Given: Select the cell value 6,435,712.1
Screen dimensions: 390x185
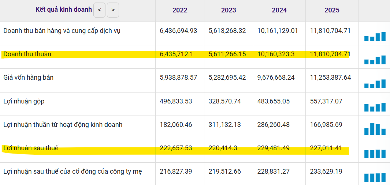Looking at the screenshot, I should (x=176, y=54).
